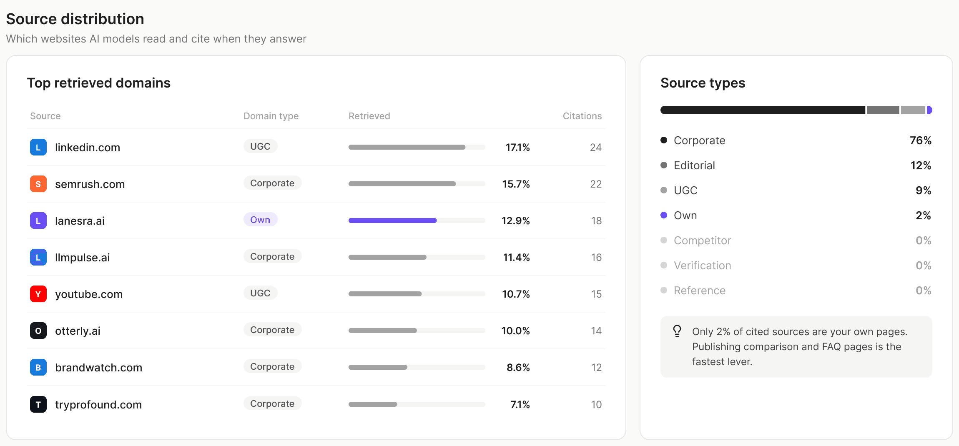The image size is (959, 446).
Task: Click the citations count 24
Action: click(596, 147)
